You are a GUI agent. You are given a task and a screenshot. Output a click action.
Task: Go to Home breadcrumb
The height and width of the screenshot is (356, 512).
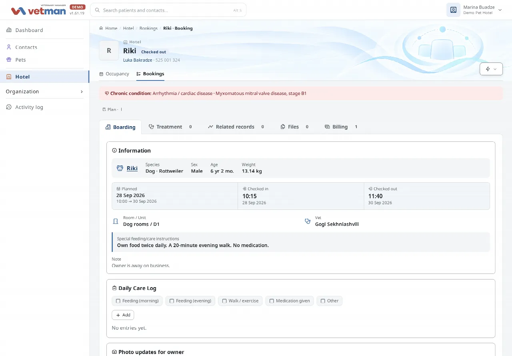(108, 28)
